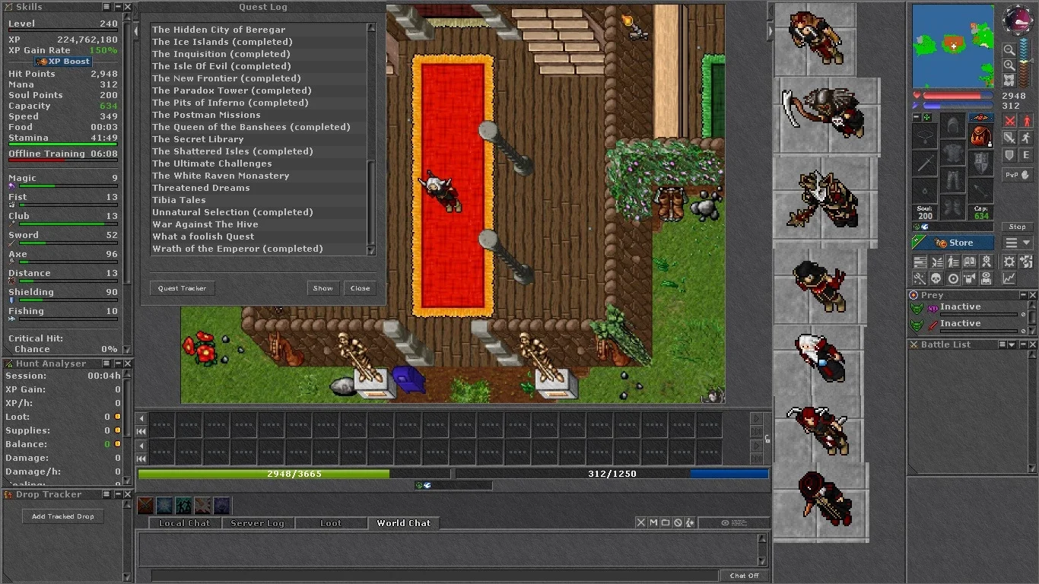
Task: Open Battle List dropdown arrow
Action: tap(1012, 344)
